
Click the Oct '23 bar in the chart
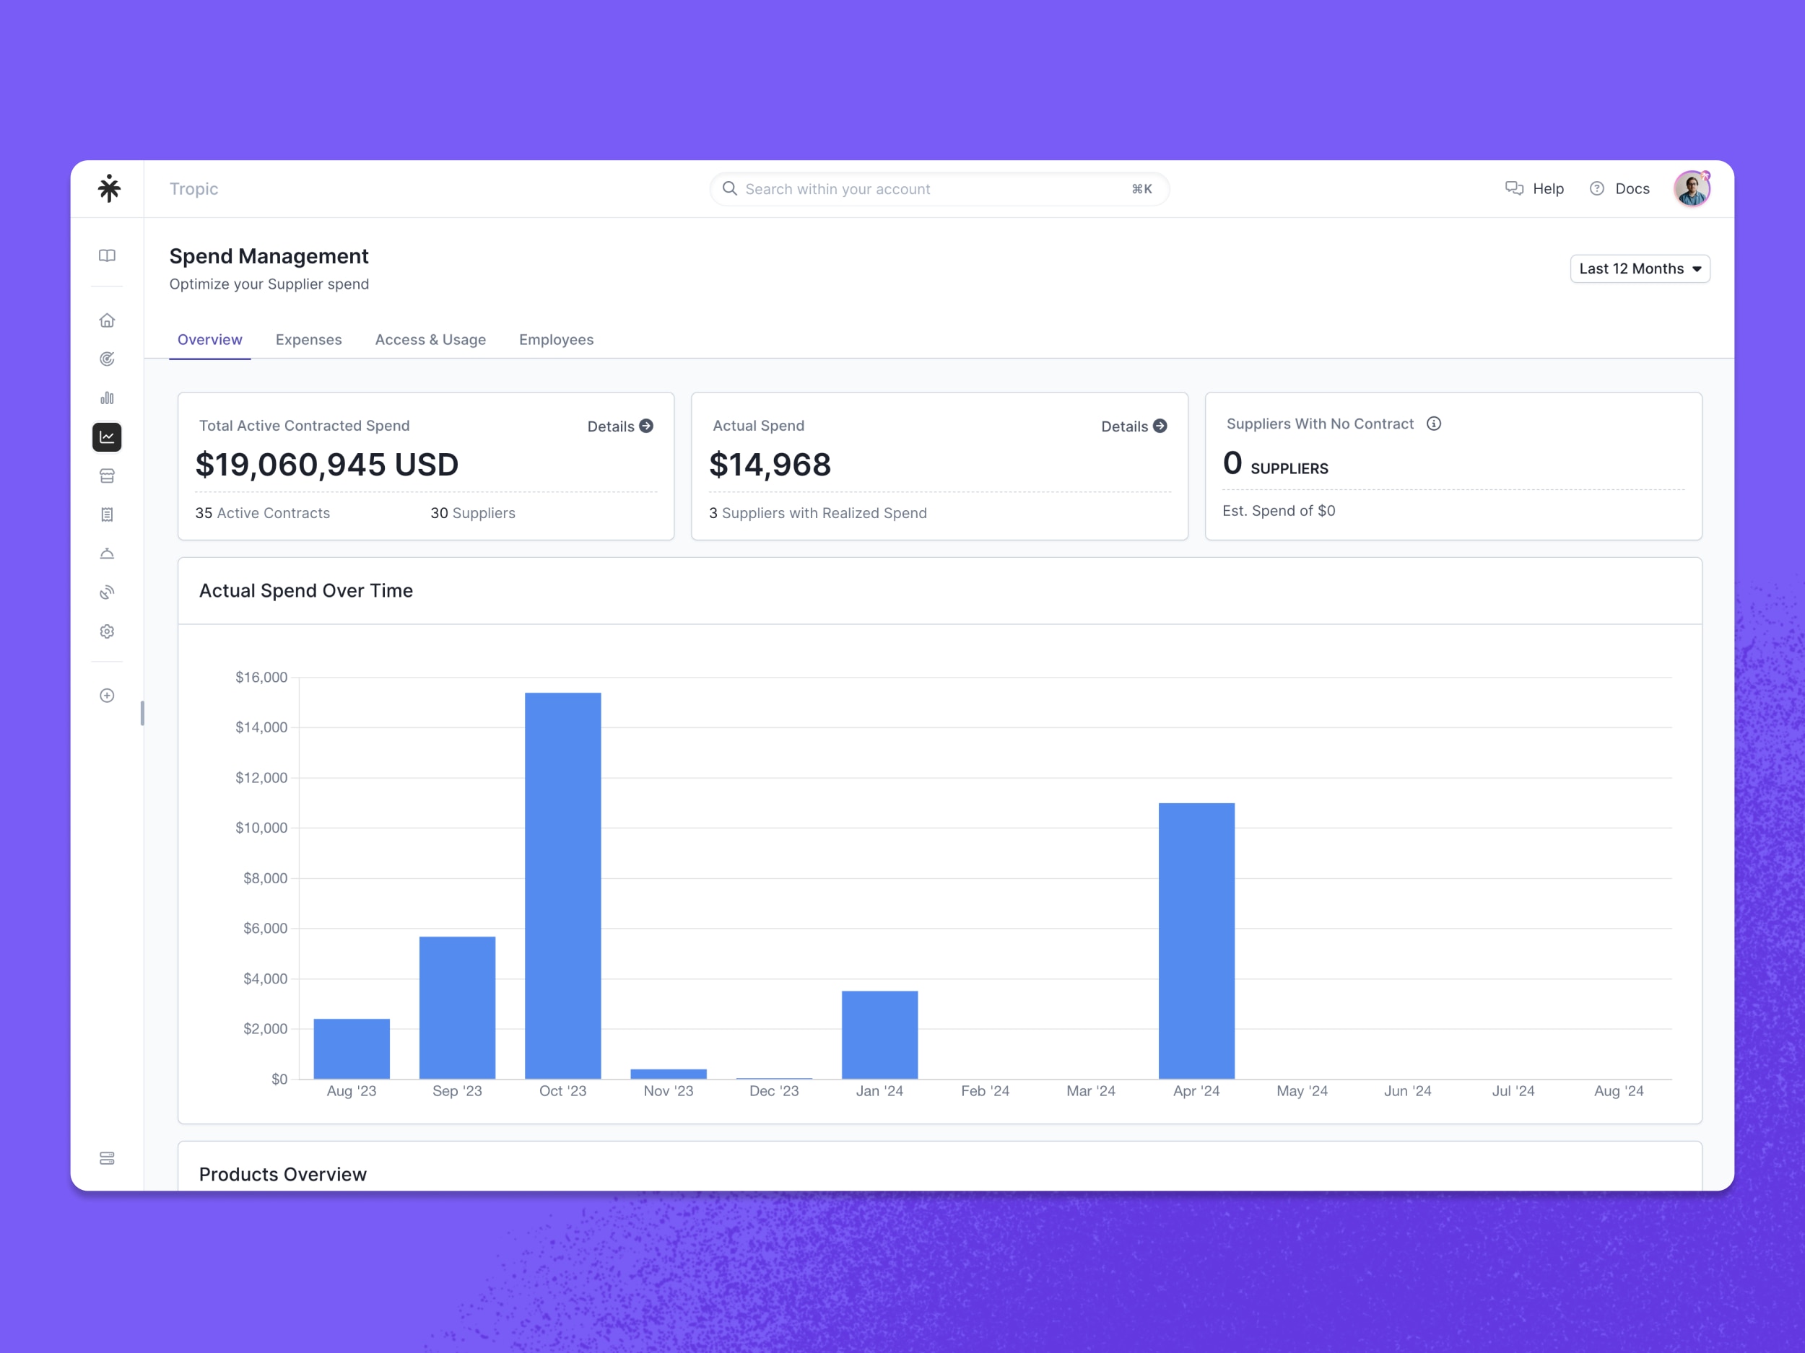[x=562, y=885]
